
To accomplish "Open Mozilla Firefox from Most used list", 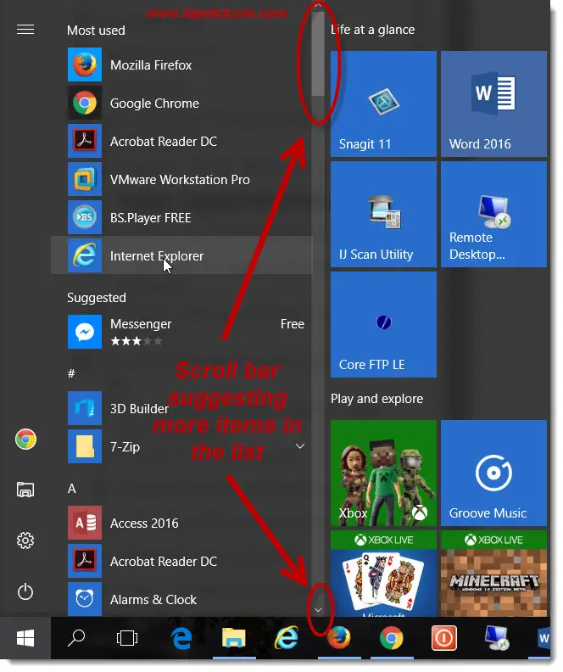I will click(x=182, y=65).
